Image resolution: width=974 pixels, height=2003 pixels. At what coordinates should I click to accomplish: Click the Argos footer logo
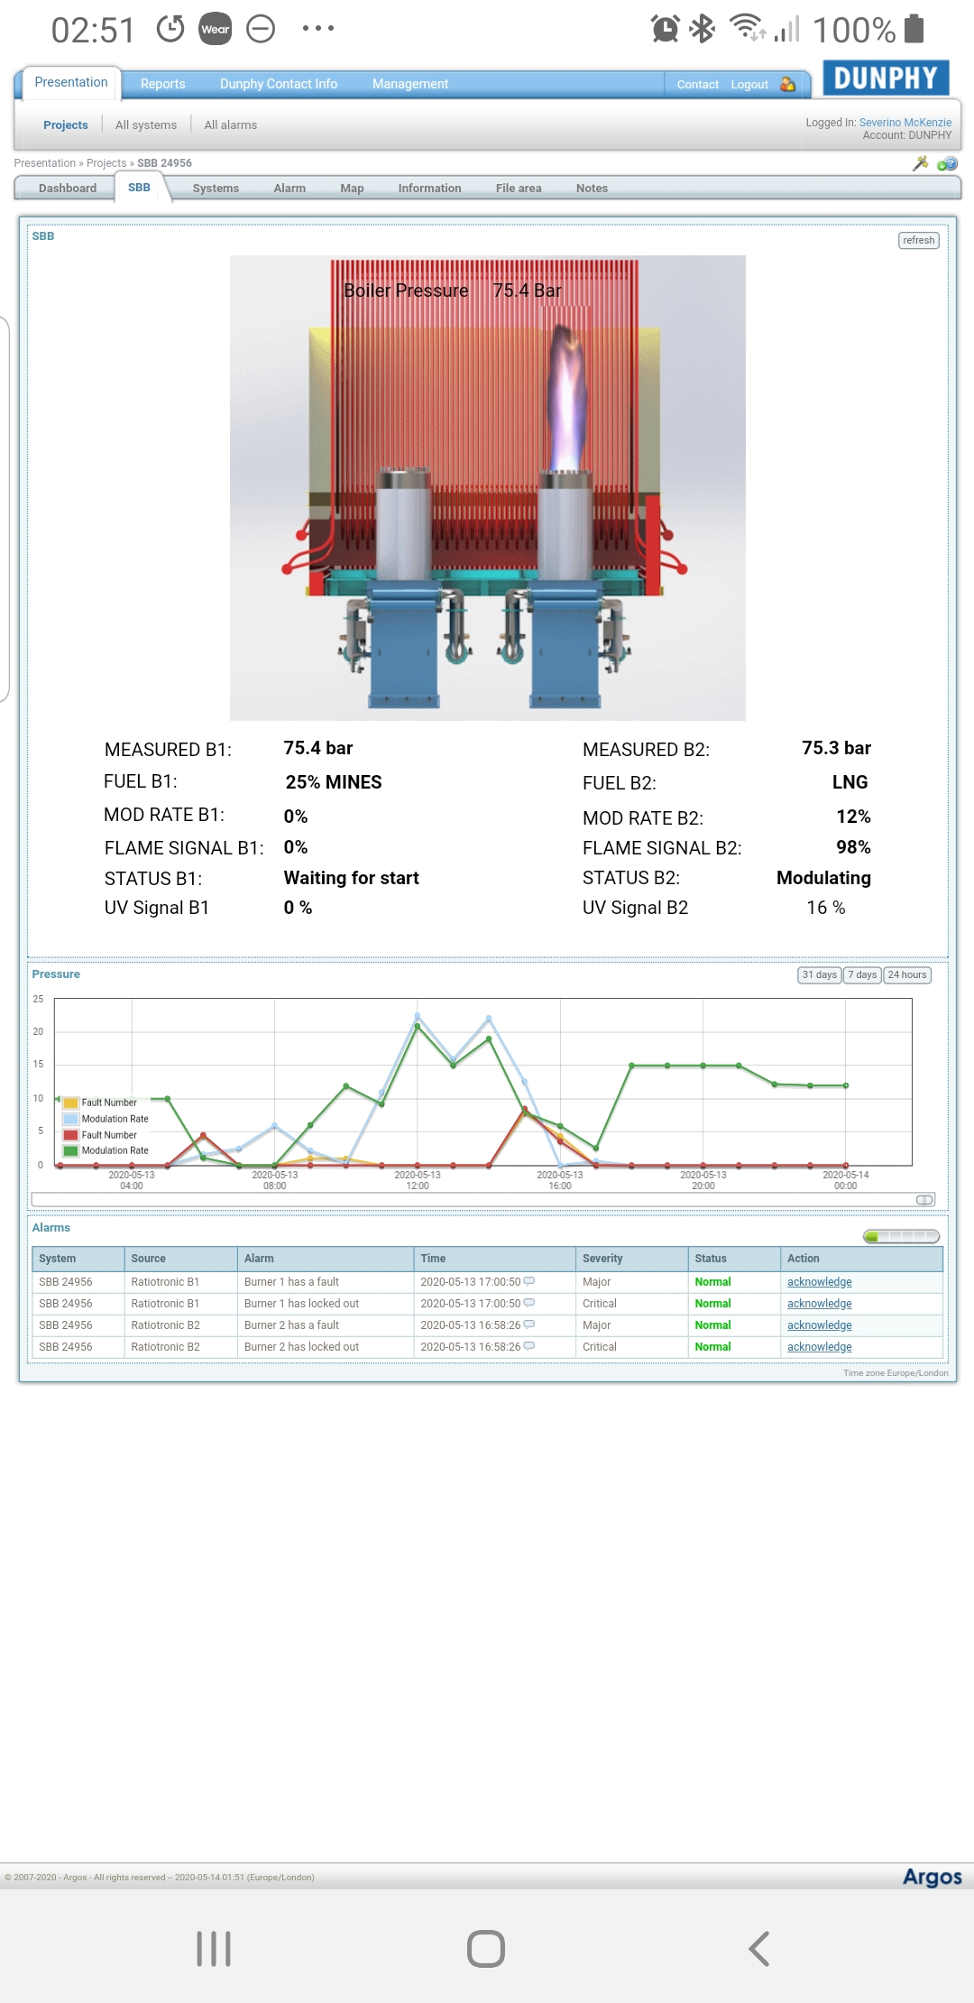(933, 1878)
